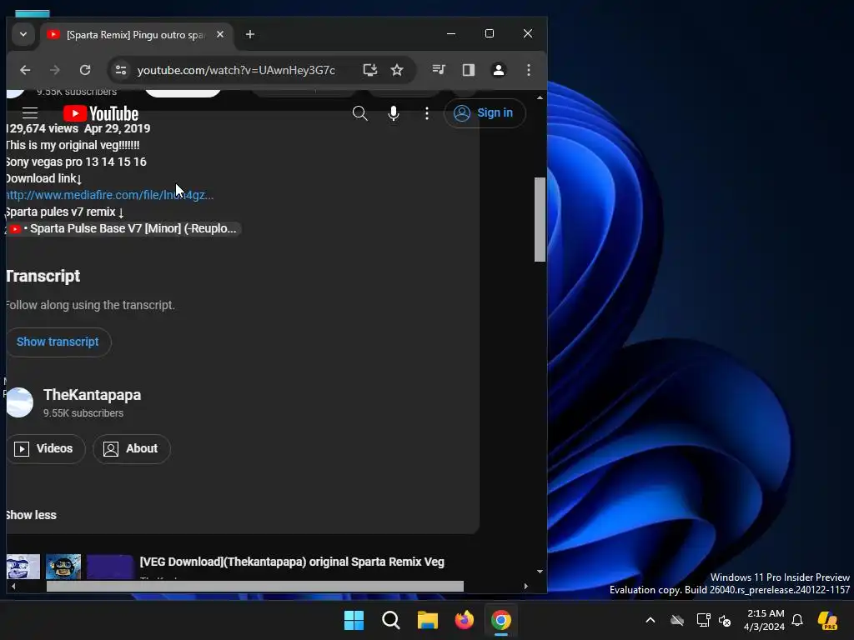Click the youtube.com URL address field
854x640 pixels.
(236, 70)
